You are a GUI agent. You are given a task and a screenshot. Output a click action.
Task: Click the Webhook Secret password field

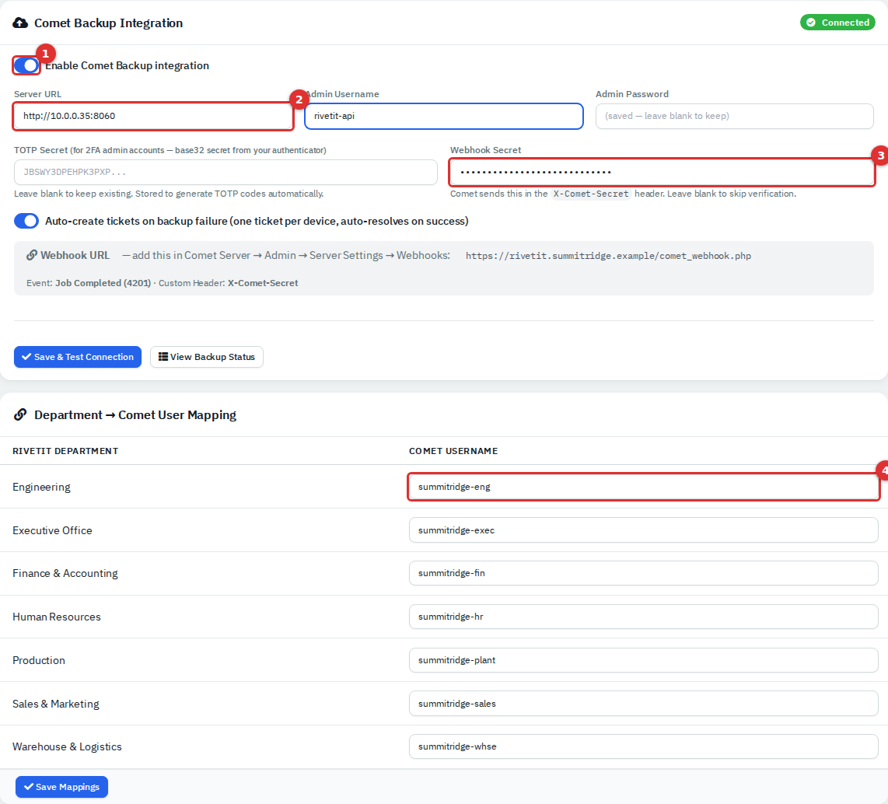click(x=662, y=172)
